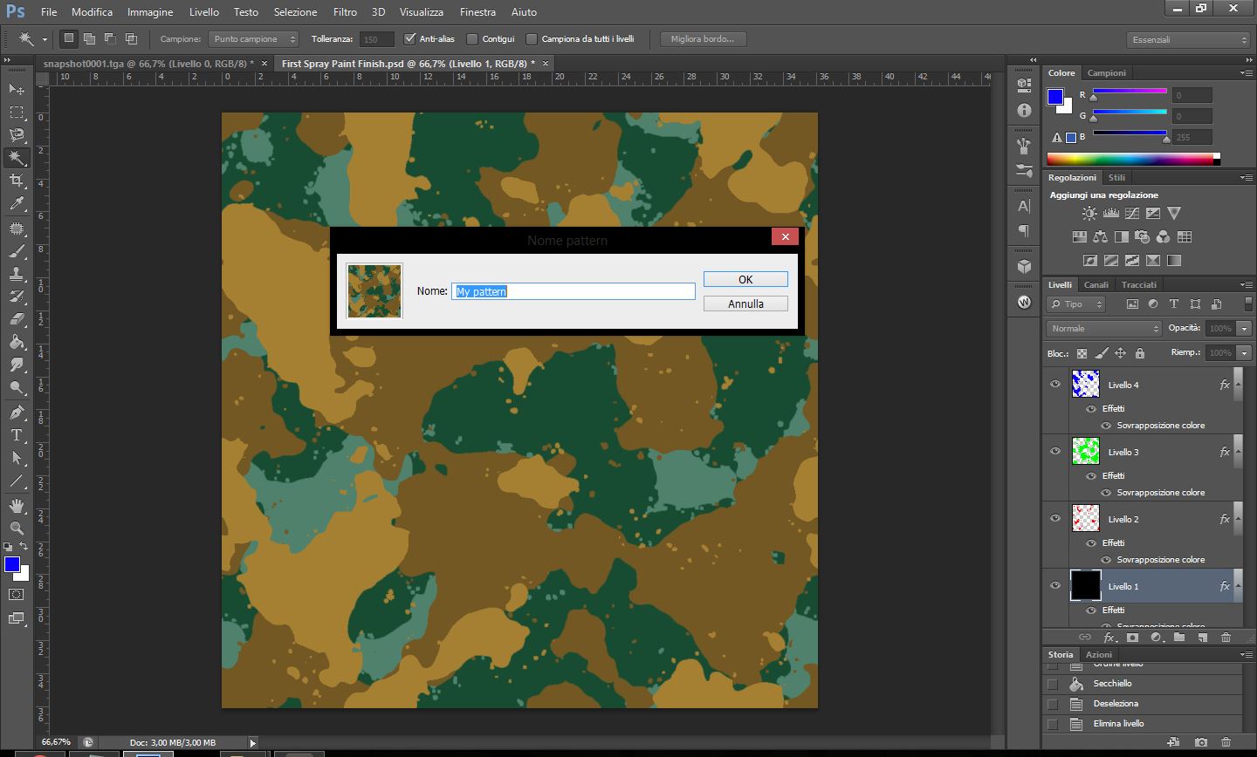This screenshot has height=757, width=1257.
Task: Open the Filtro menu
Action: coord(345,12)
